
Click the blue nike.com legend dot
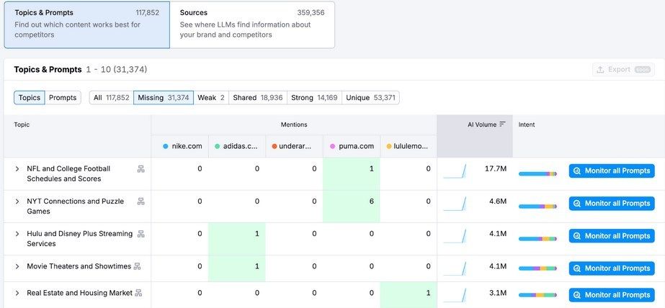click(x=166, y=146)
